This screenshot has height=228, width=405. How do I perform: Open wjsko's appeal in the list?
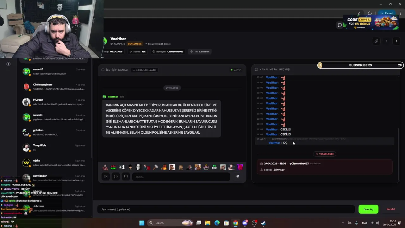pos(54,163)
